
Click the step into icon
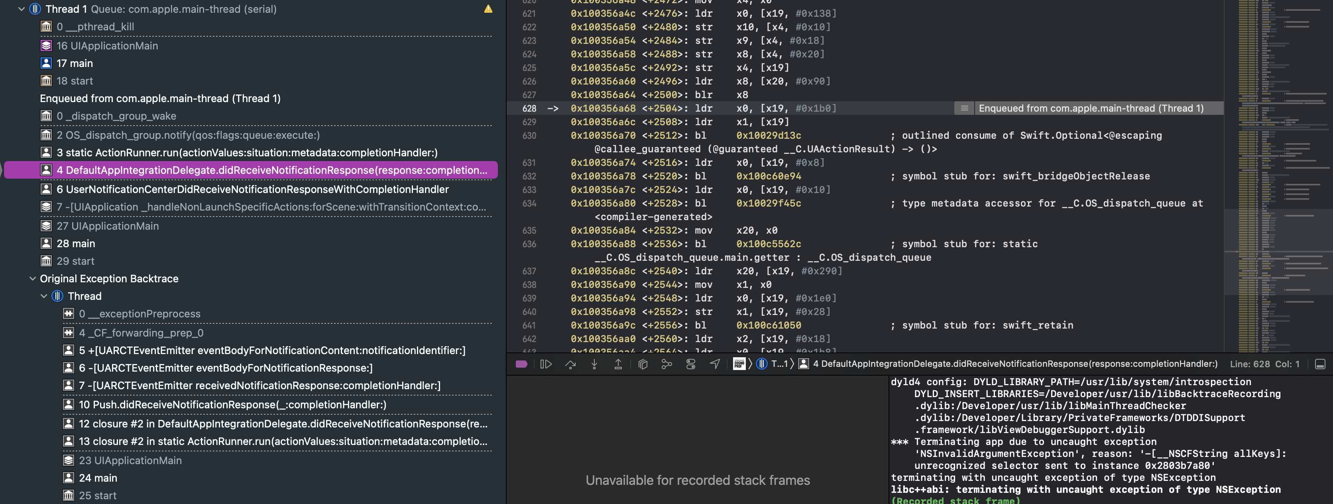[594, 364]
